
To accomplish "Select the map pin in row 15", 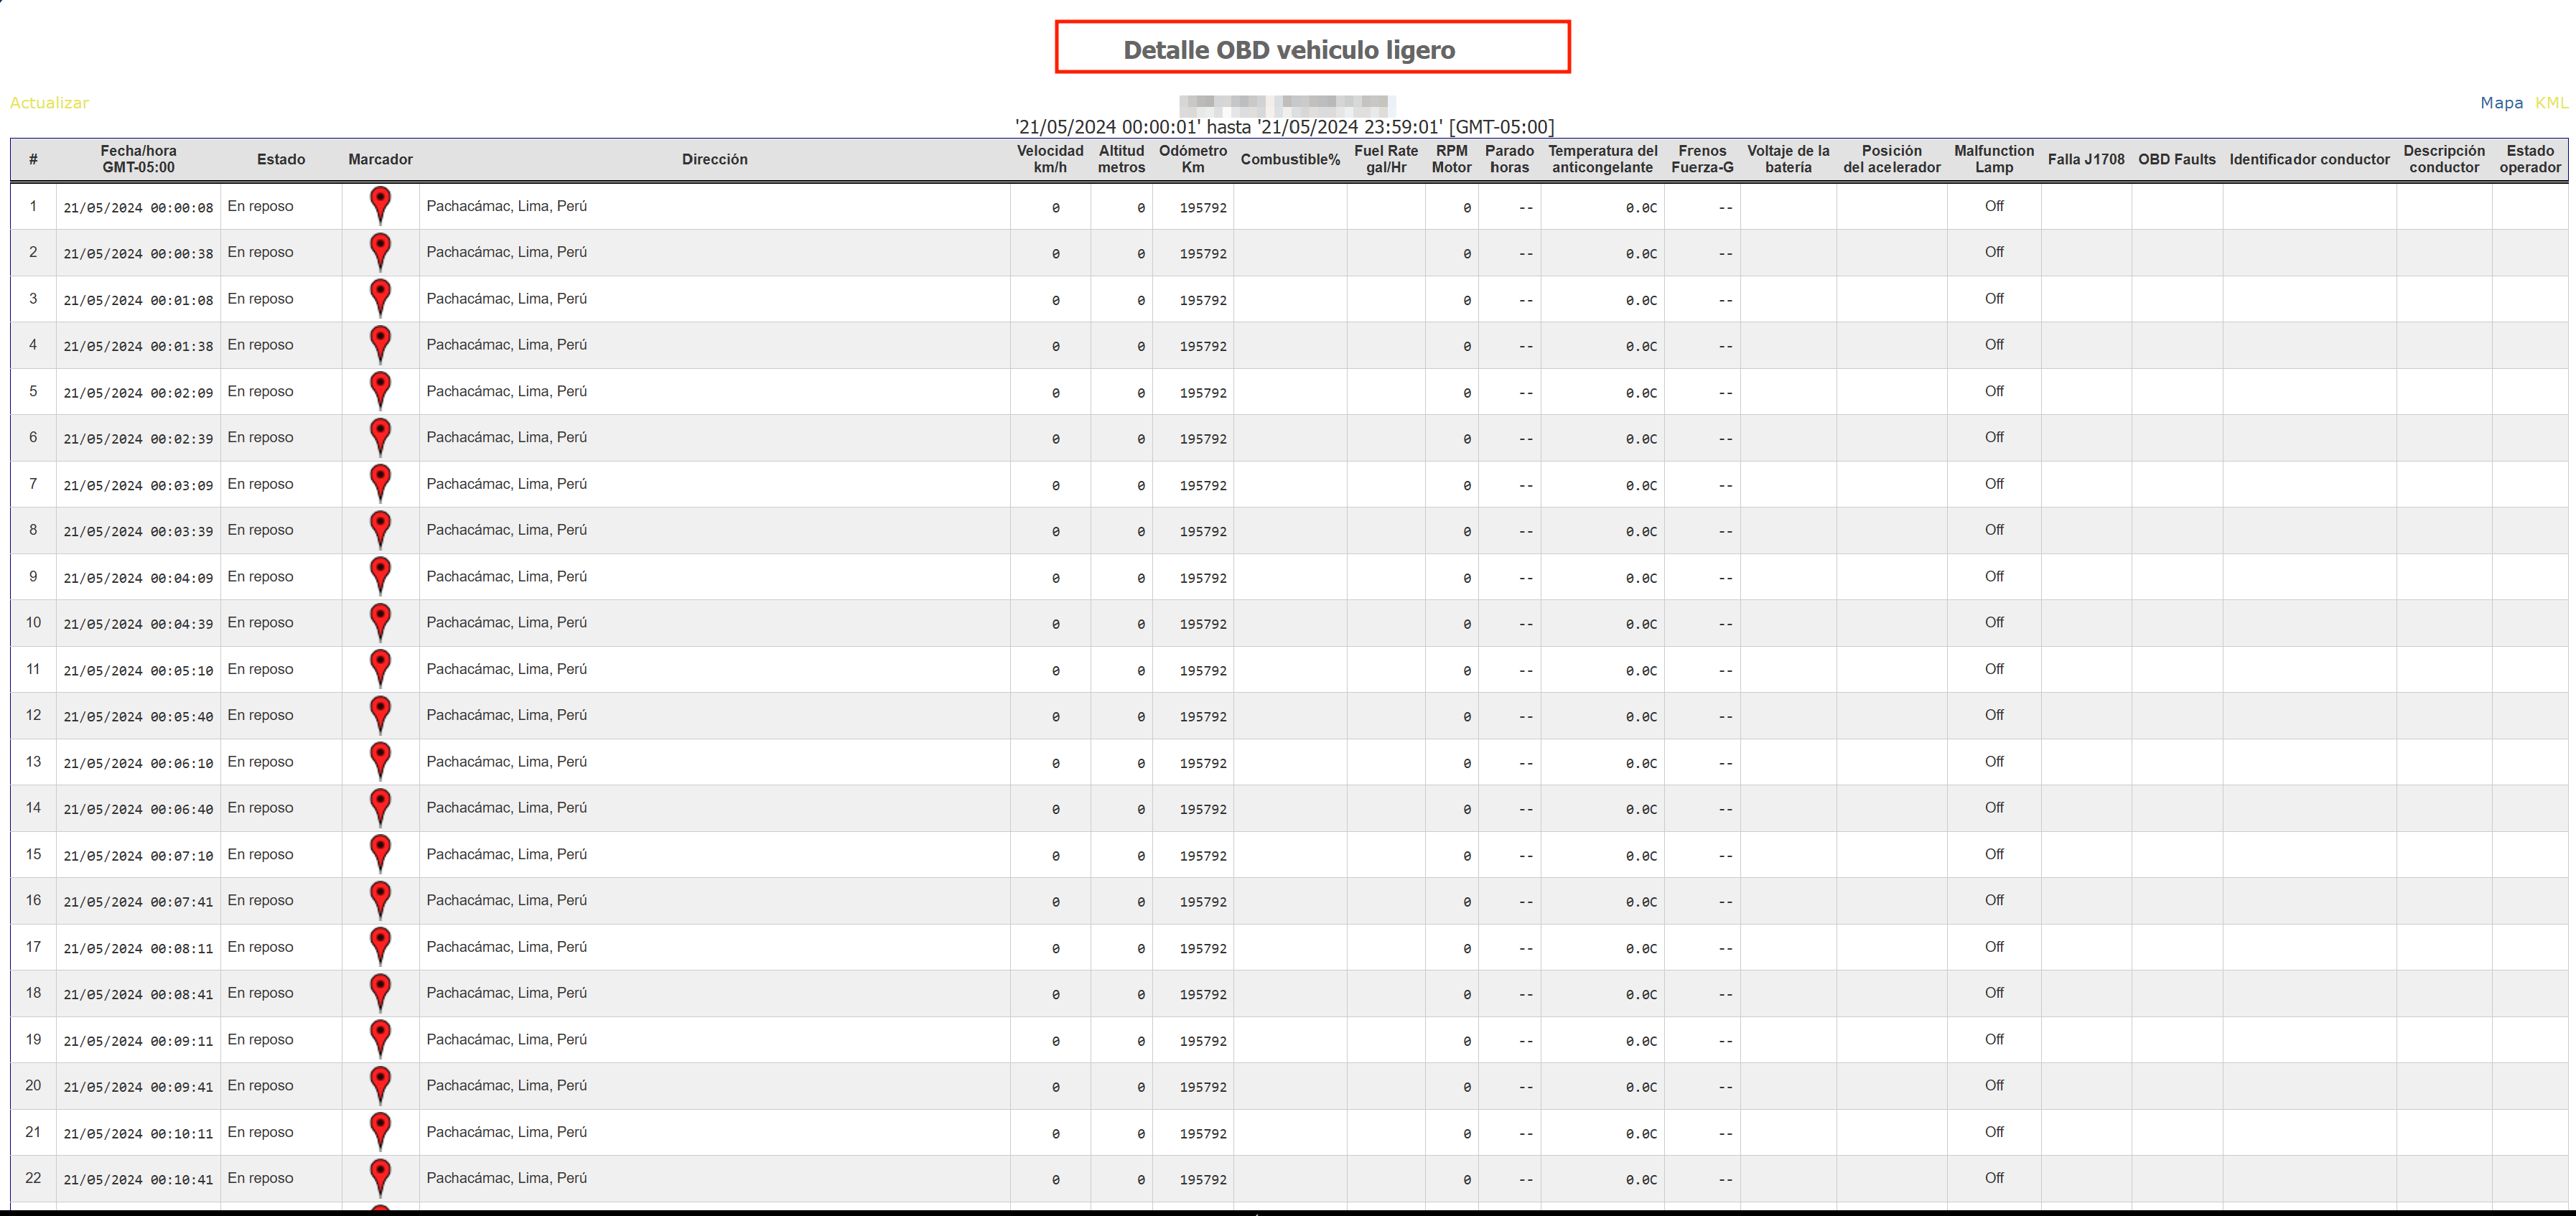I will (380, 851).
